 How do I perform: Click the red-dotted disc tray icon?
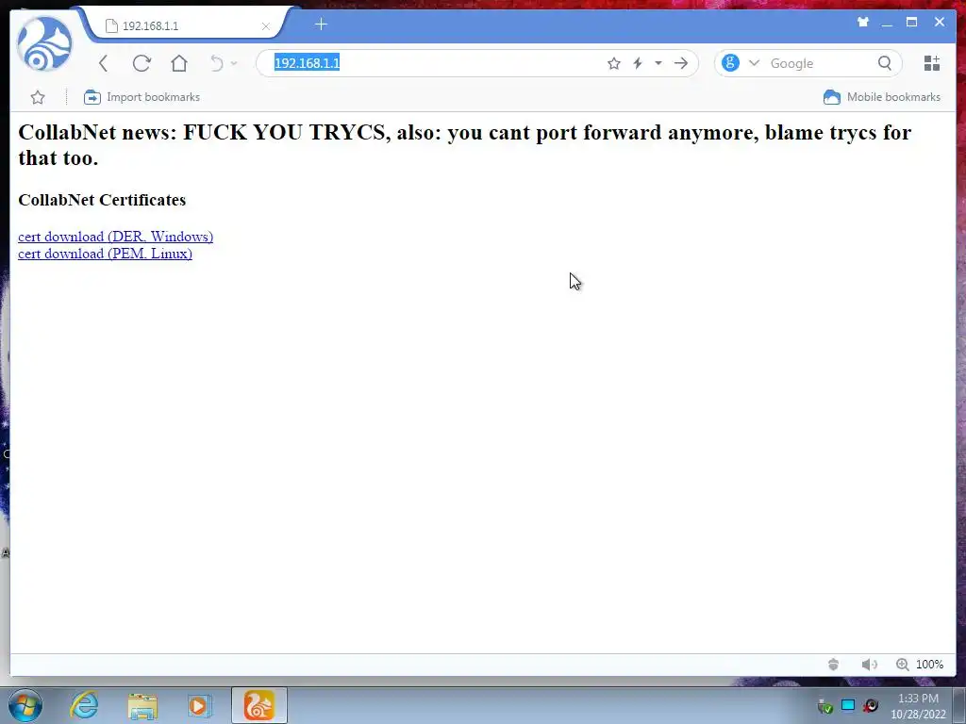click(871, 705)
